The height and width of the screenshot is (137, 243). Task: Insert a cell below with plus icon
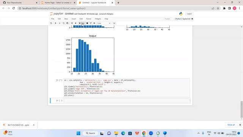(x=55, y=23)
